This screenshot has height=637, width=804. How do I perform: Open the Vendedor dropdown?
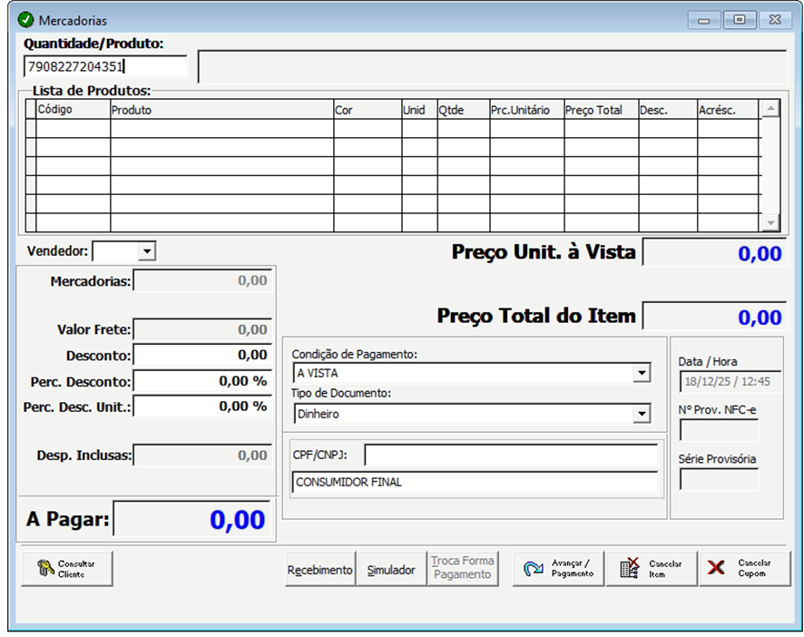(x=147, y=250)
